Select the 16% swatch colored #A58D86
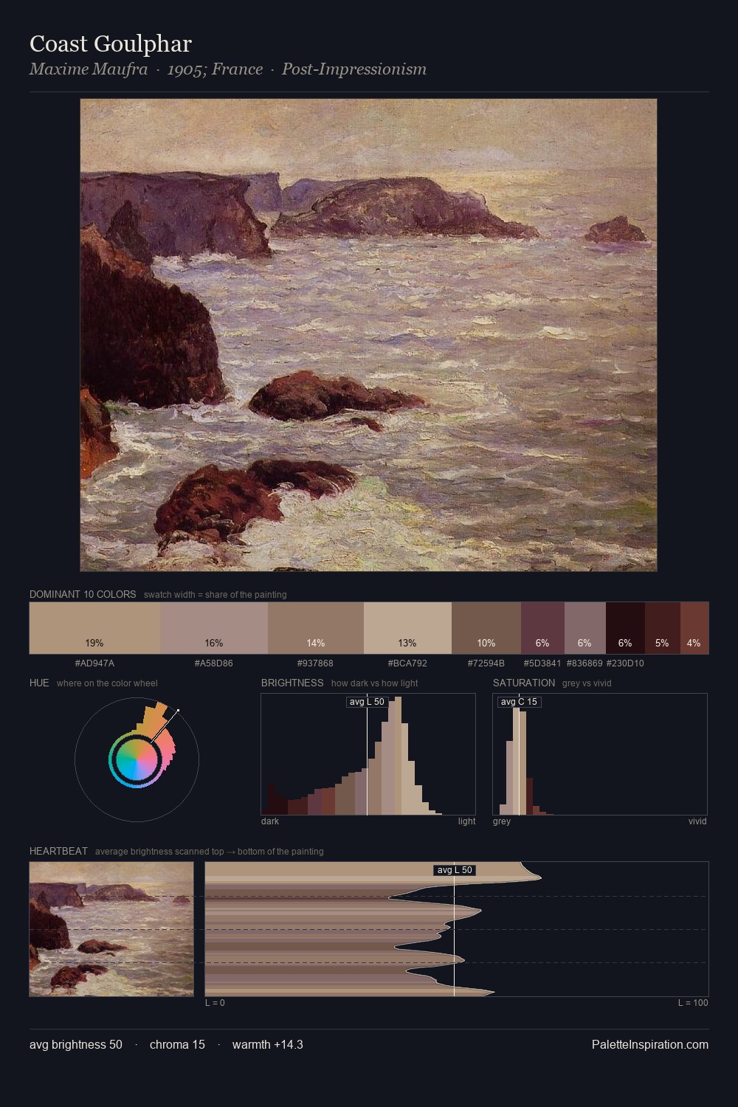The image size is (738, 1107). tap(214, 628)
